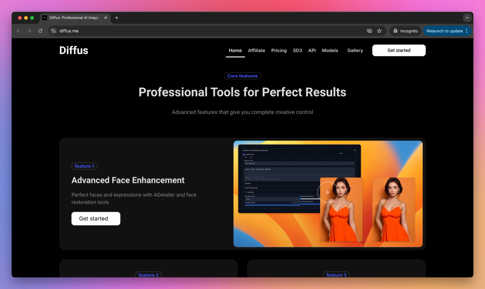Click the browser forward arrow
The width and height of the screenshot is (485, 289).
(29, 31)
